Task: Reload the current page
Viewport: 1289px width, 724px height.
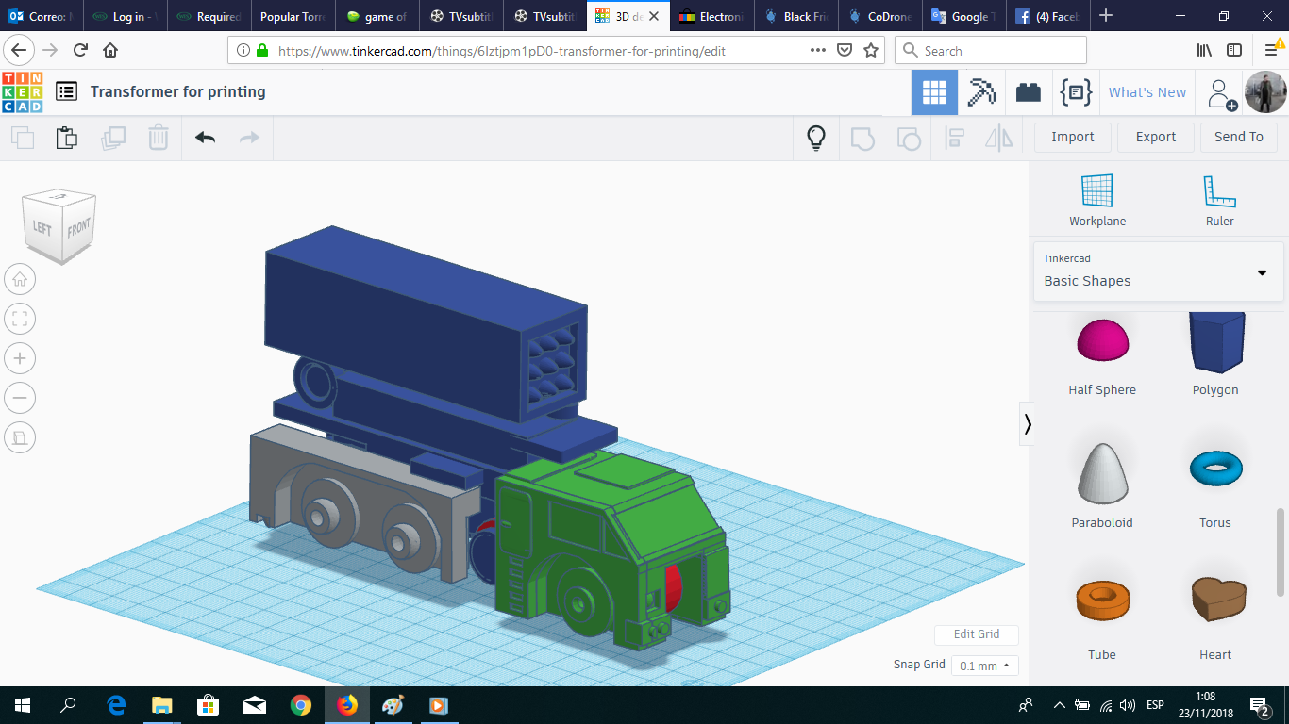Action: 80,51
